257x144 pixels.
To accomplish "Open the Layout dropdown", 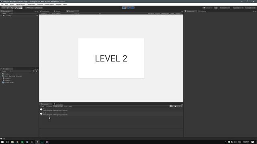I will (x=250, y=8).
